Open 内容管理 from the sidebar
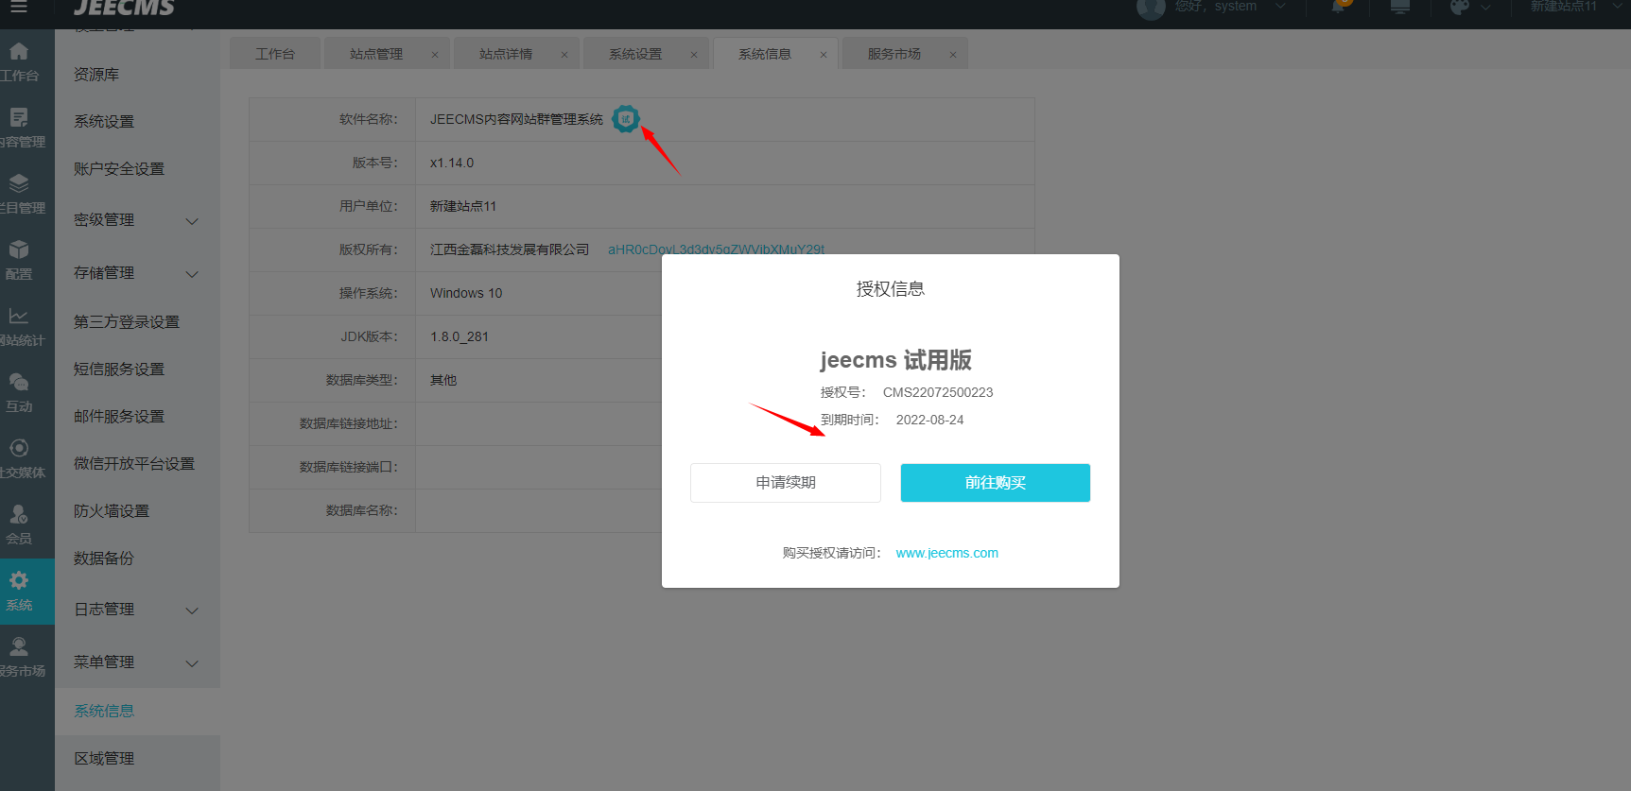This screenshot has height=791, width=1631. pyautogui.click(x=19, y=129)
